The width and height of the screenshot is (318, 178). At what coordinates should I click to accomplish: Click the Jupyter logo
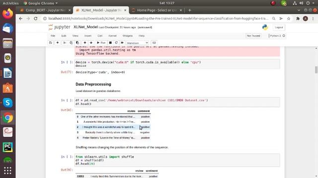(60, 27)
